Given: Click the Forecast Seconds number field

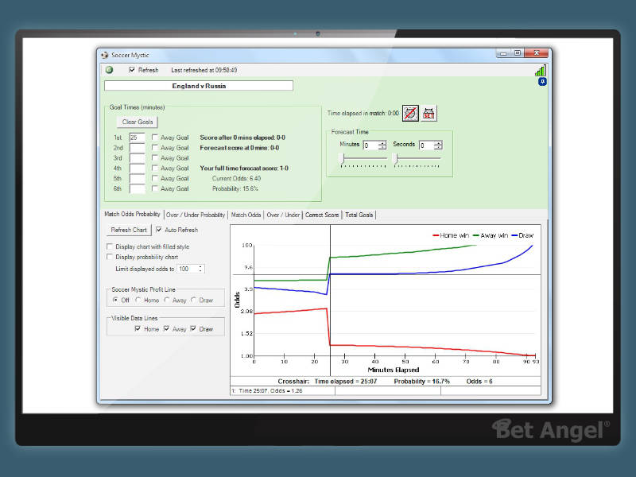Looking at the screenshot, I should tap(427, 145).
